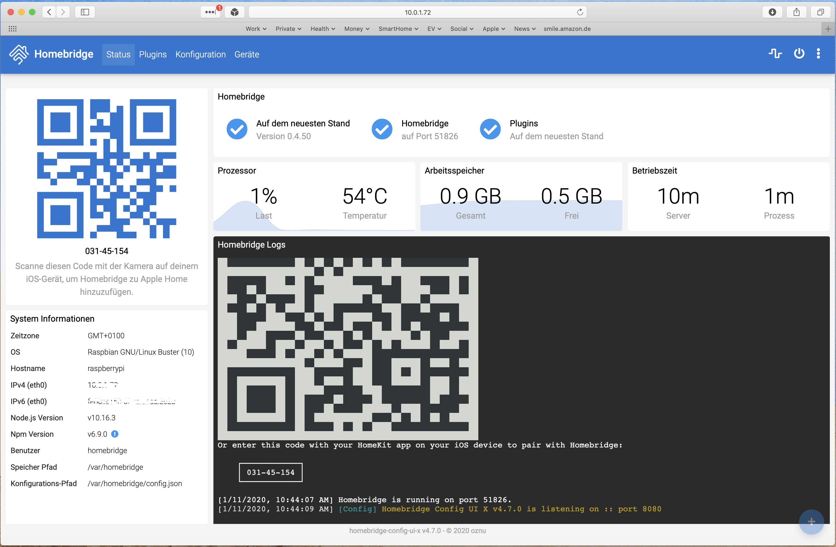Screen dimensions: 836x547
Task: Switch to the Plugins tab
Action: pyautogui.click(x=153, y=54)
